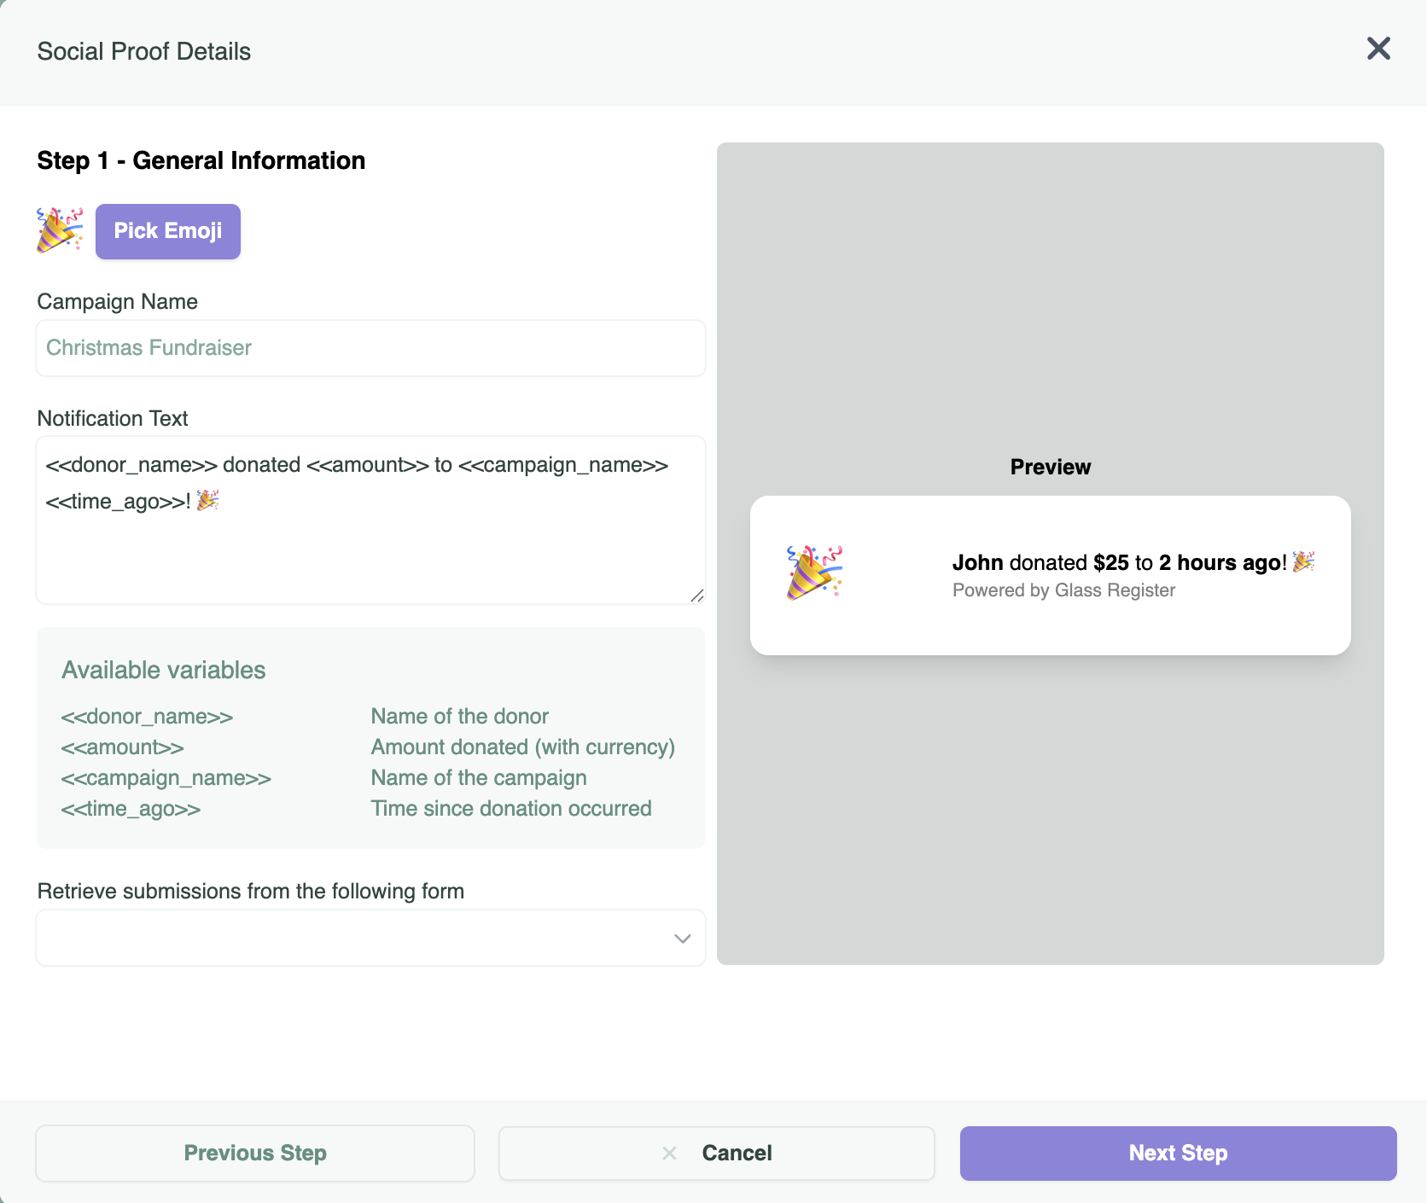
Task: Cancel the social proof setup
Action: point(736,1154)
